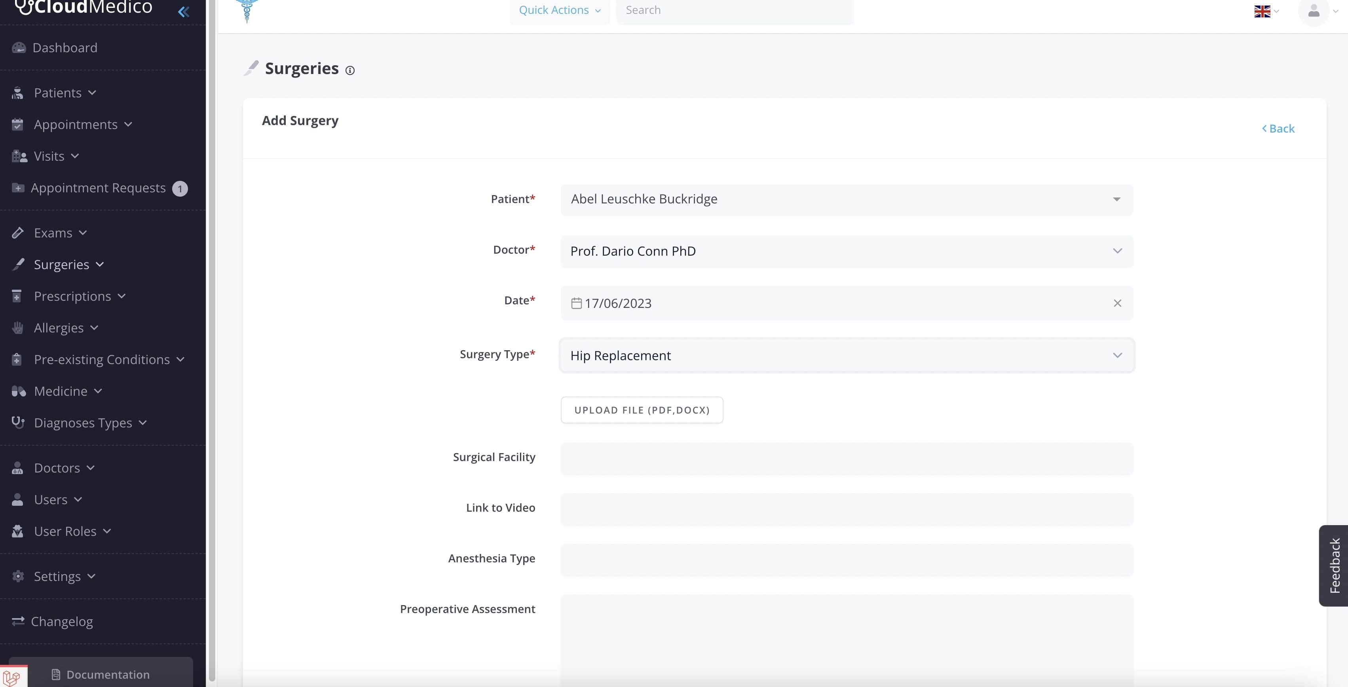Click the calendar icon in Date field
This screenshot has width=1348, height=687.
576,303
